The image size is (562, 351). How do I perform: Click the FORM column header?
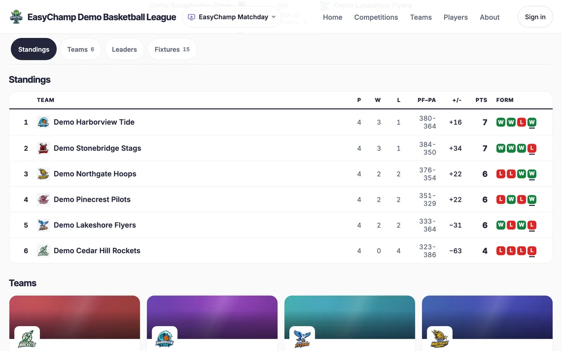click(x=505, y=100)
